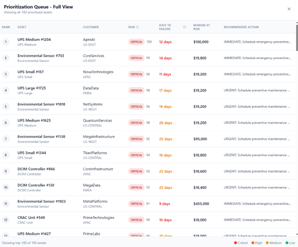The image size is (298, 247).
Task: Sort by the Customer column header
Action: click(x=91, y=27)
